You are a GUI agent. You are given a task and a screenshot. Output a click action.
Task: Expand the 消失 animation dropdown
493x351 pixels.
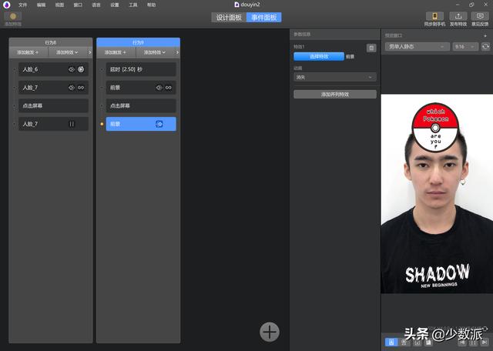click(334, 77)
